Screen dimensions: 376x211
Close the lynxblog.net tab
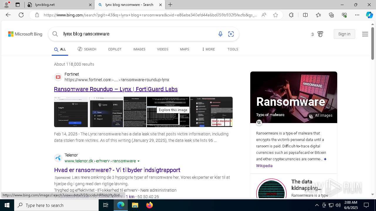click(x=90, y=5)
